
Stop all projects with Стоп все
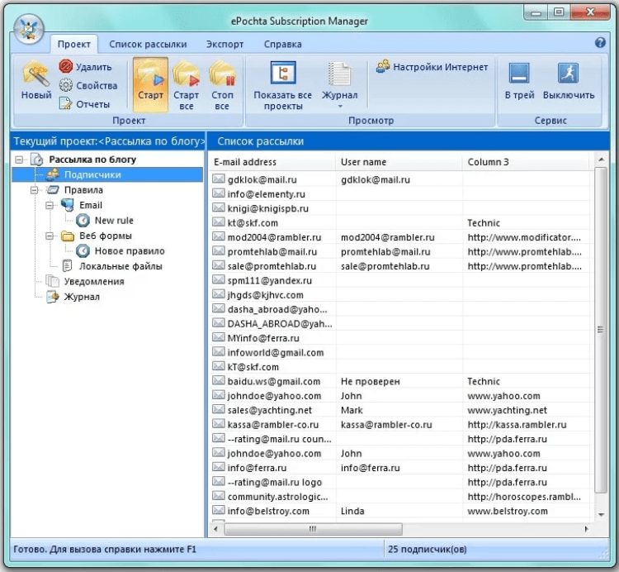click(222, 84)
